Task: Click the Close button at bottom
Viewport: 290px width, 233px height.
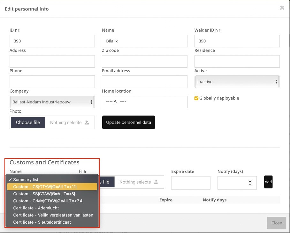Action: coord(277,223)
